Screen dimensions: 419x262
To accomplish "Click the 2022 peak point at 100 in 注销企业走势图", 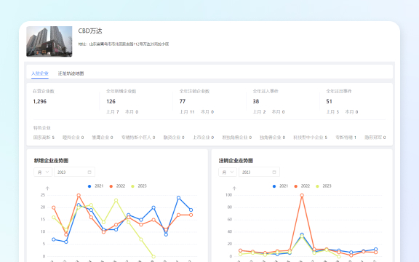I will click(x=302, y=196).
